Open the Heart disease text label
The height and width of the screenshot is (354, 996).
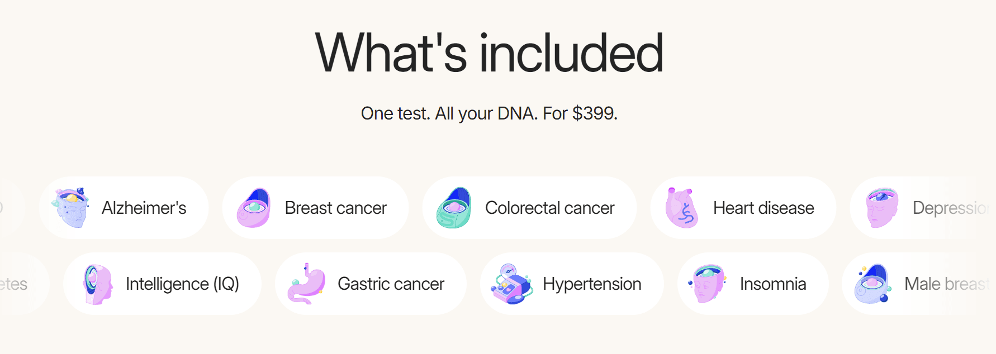pos(763,208)
